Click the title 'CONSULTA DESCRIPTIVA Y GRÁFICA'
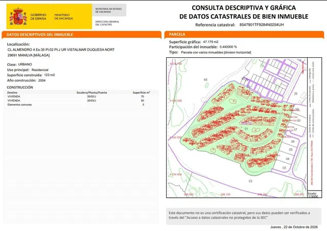The image size is (327, 231). click(x=244, y=8)
